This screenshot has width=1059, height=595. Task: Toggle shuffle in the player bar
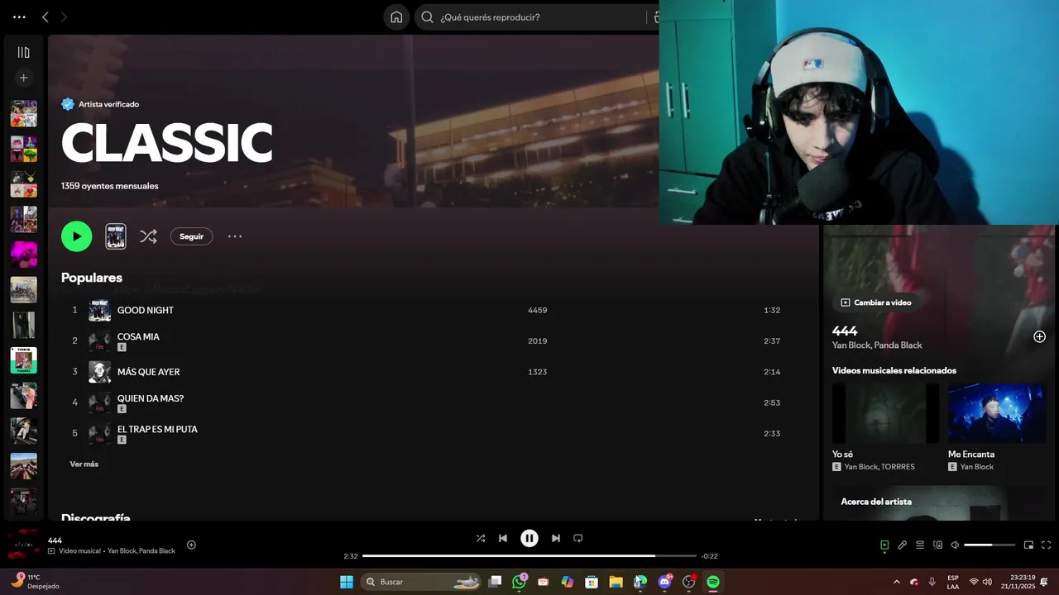pos(481,538)
